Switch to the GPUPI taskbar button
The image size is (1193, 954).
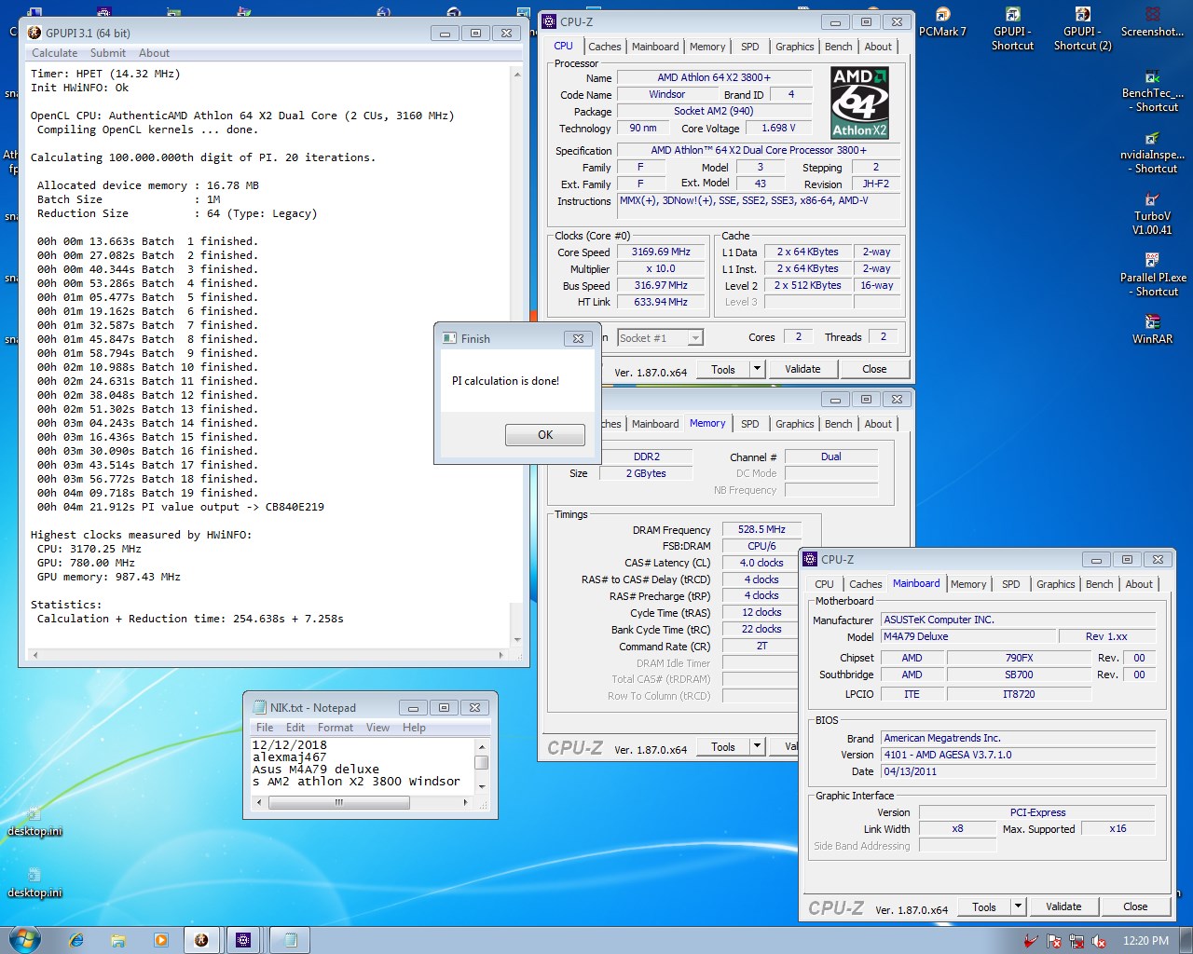click(x=201, y=940)
